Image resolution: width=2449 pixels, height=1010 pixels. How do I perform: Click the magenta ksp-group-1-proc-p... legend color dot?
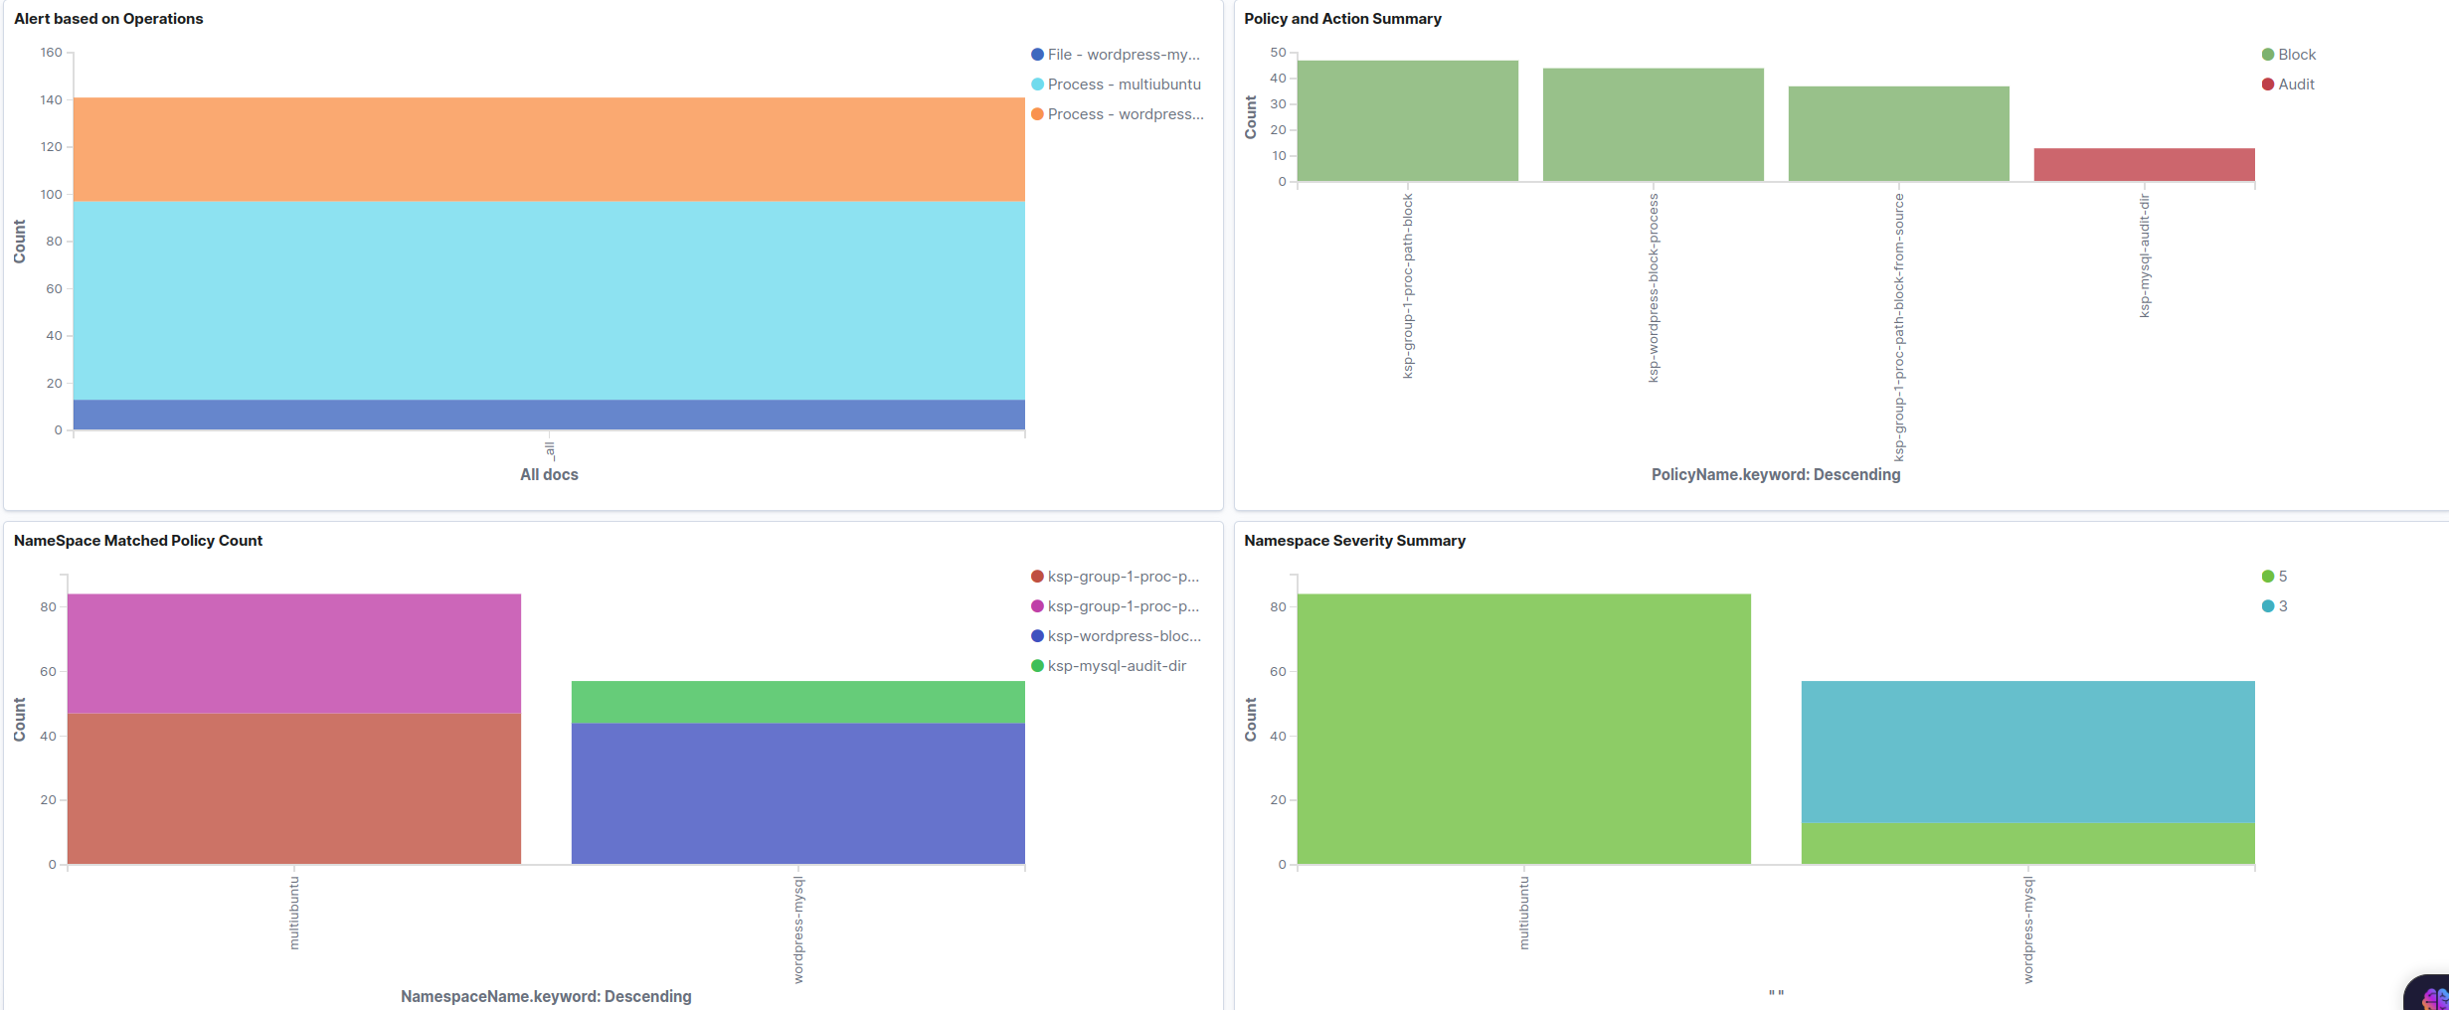pos(1037,606)
